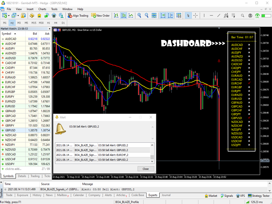Image resolution: width=272 pixels, height=204 pixels.
Task: Open the Signals icon with candles
Action: pos(46,16)
